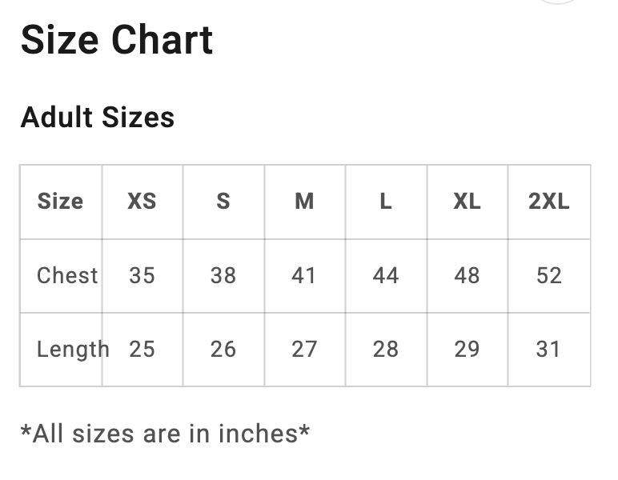Image resolution: width=618 pixels, height=480 pixels.
Task: Click the all sizes in inches note
Action: (165, 434)
